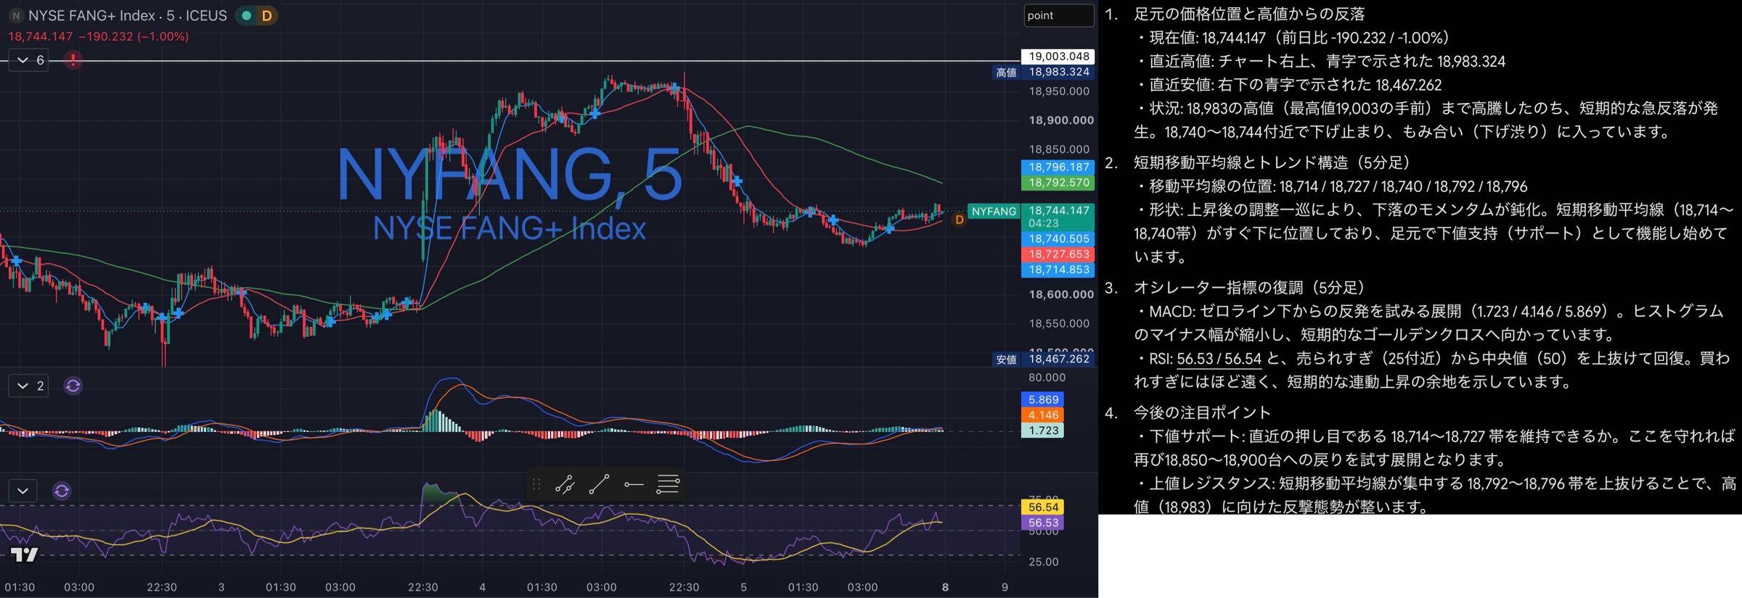Click the underlined RSI 56.53 / 56.54 text

coord(1219,358)
